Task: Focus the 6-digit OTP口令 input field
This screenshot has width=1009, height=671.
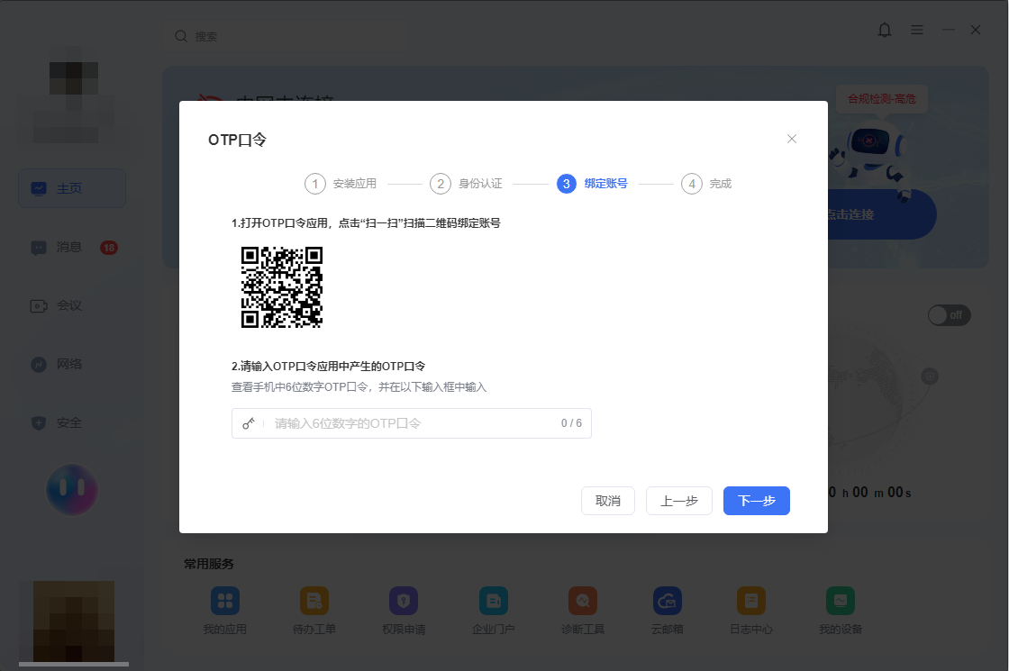Action: [411, 423]
